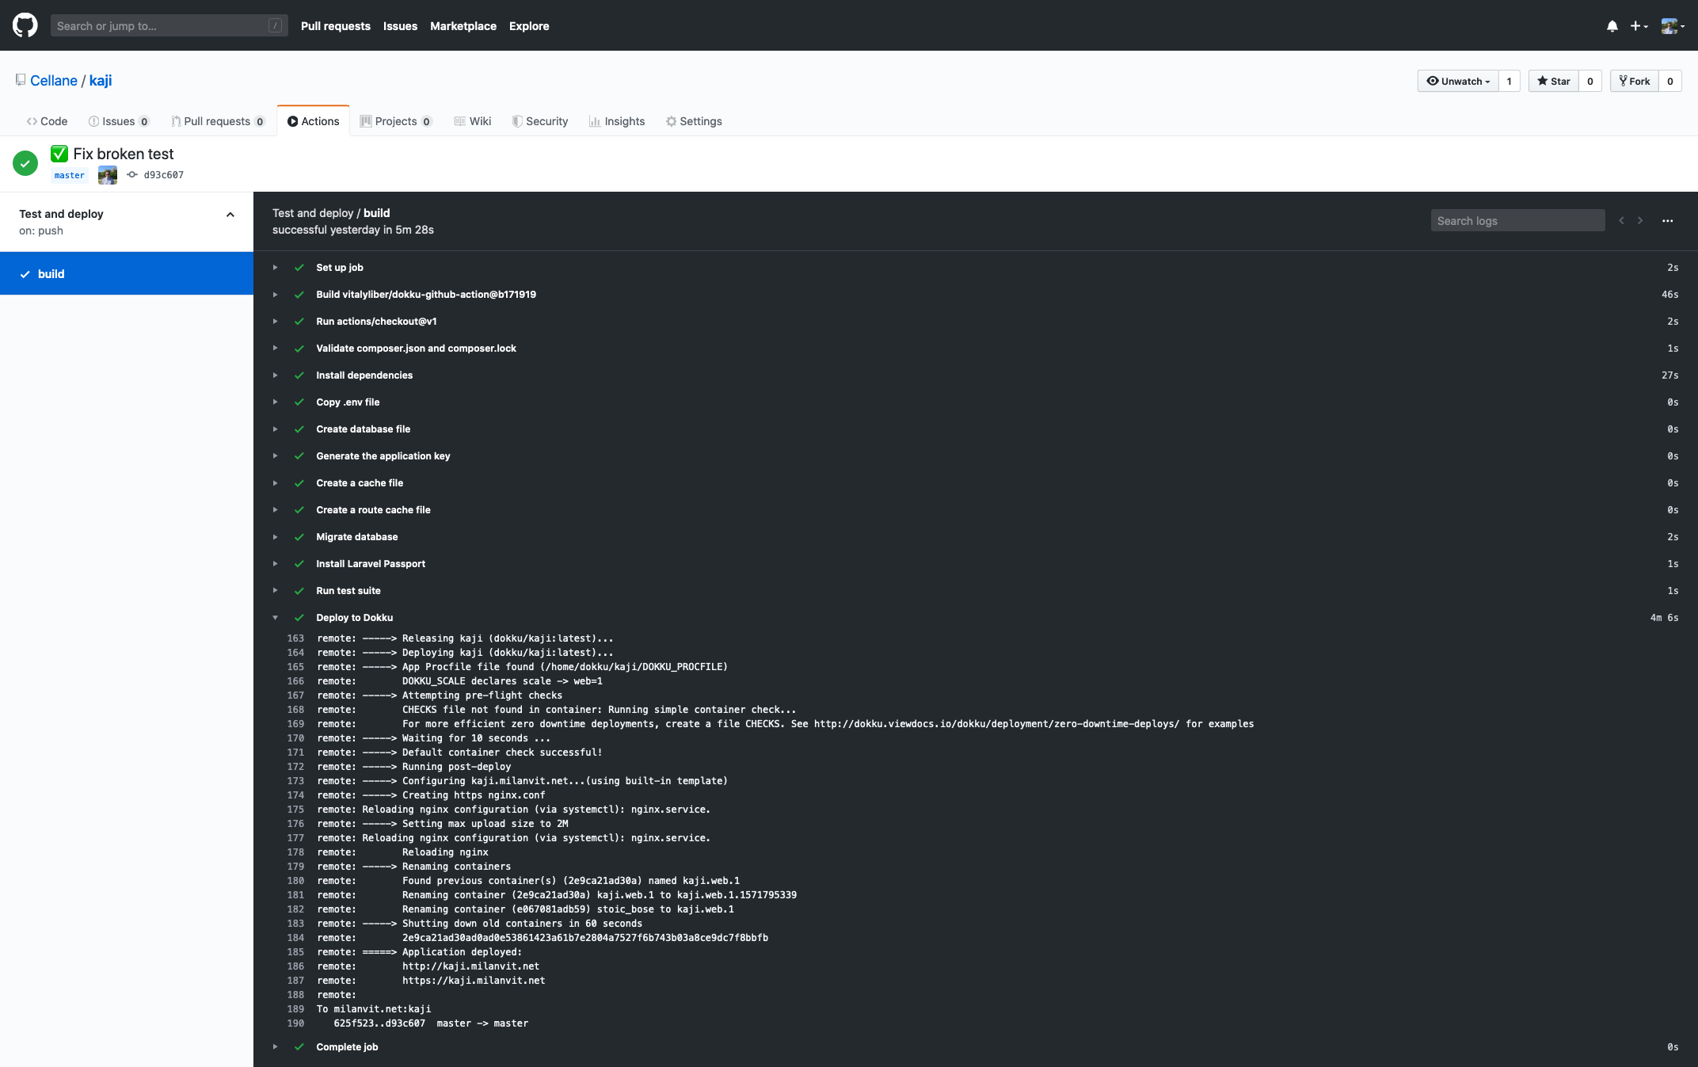Viewport: 1698px width, 1067px height.
Task: Click log line number 185
Action: [295, 952]
